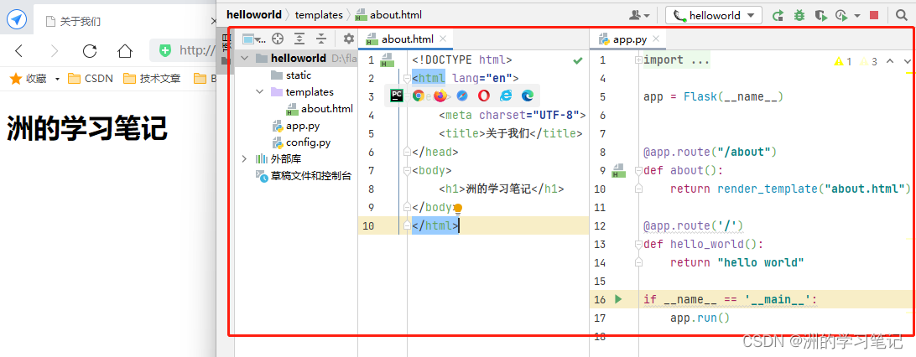Screen dimensions: 916x357
Task: Start debugging with the green bug icon
Action: click(799, 16)
